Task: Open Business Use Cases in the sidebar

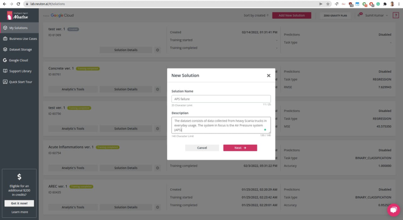Action: click(x=19, y=39)
